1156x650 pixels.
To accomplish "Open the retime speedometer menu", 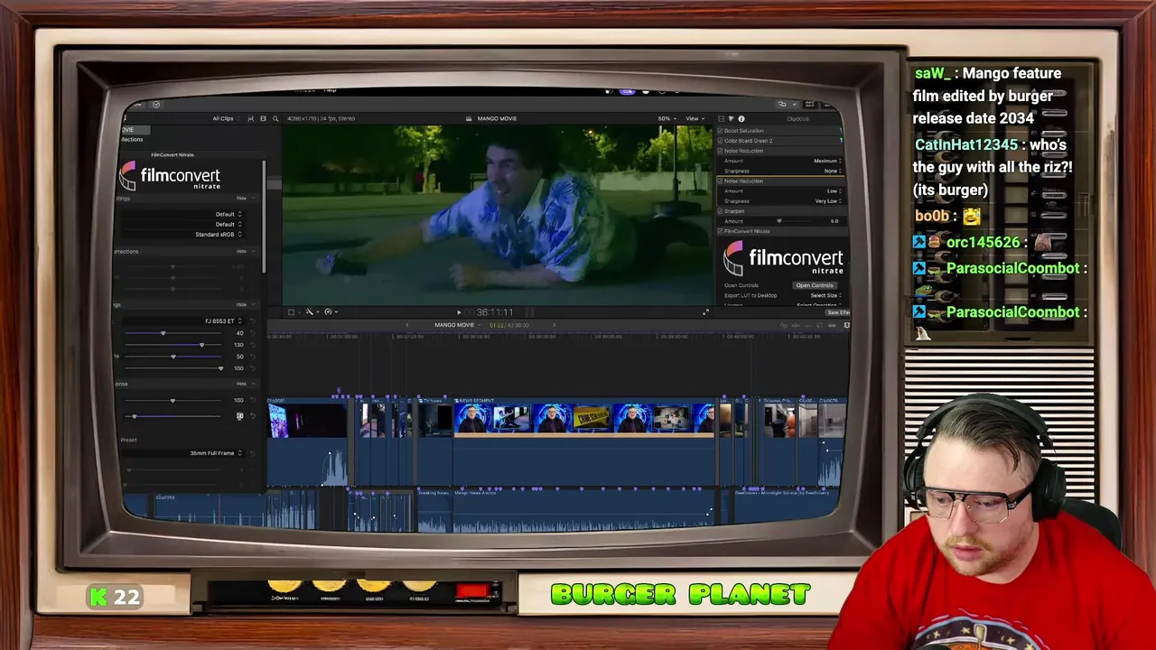I will point(330,312).
